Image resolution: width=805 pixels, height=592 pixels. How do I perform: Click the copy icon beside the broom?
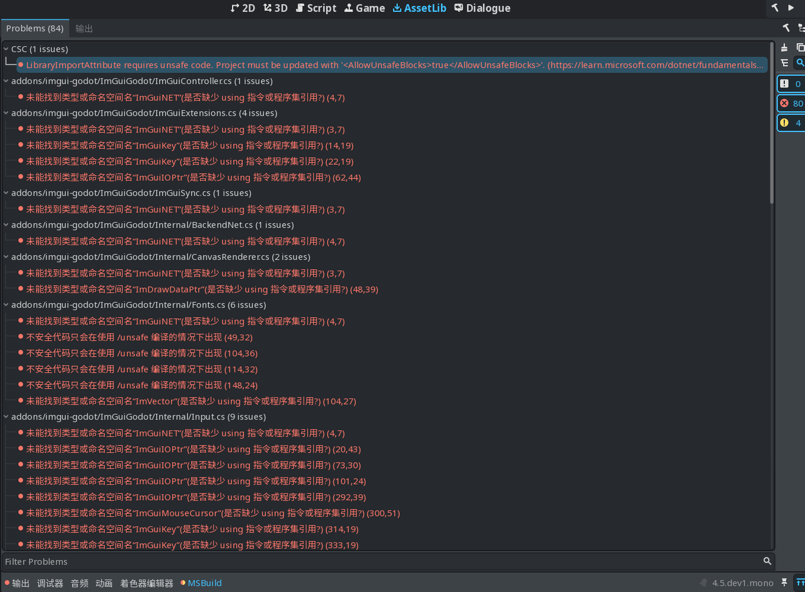click(800, 47)
